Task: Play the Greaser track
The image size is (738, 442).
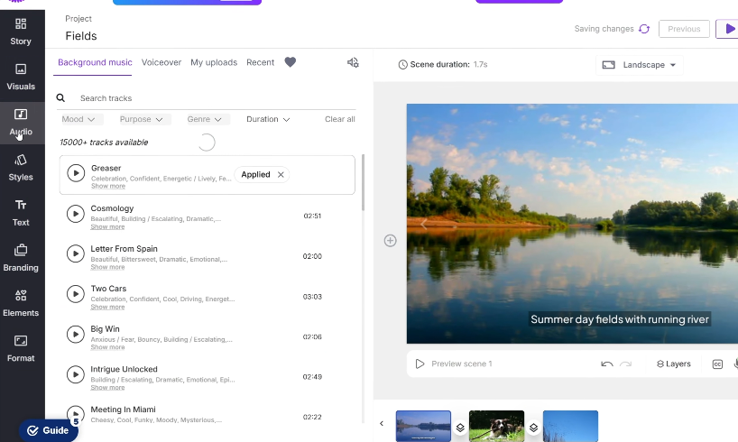Action: [76, 173]
